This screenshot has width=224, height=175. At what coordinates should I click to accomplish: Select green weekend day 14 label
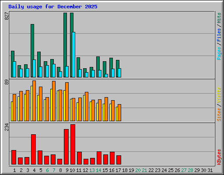pyautogui.click(x=98, y=170)
